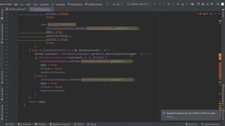This screenshot has height=126, width=225.
Task: Open the Database Inspector tool window
Action: pyautogui.click(x=60, y=124)
